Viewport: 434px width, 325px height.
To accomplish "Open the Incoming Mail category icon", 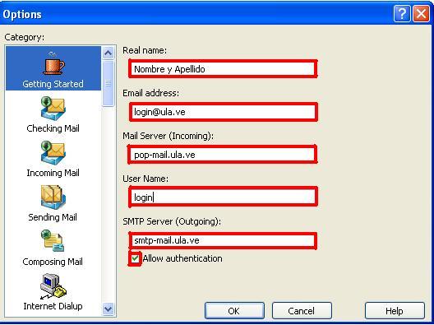I will pos(53,153).
